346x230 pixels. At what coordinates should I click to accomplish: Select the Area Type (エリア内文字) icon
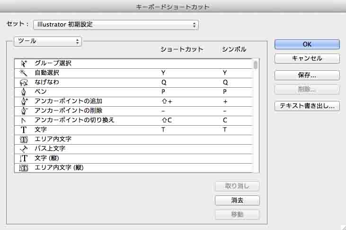(23, 139)
